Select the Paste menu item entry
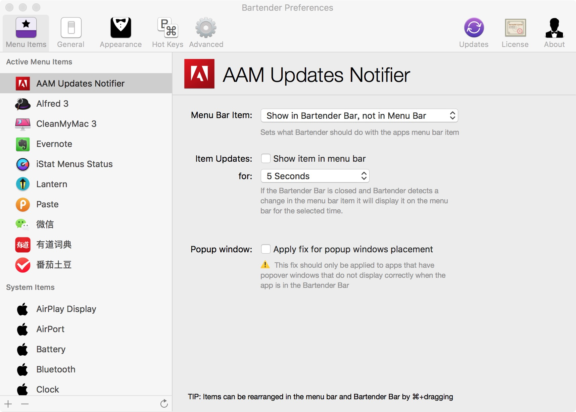 click(x=86, y=204)
